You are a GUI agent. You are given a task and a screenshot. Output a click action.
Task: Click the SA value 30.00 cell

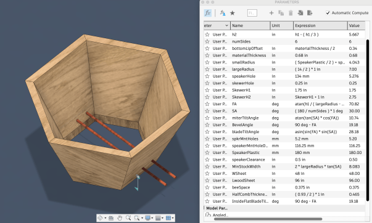[x=354, y=111]
